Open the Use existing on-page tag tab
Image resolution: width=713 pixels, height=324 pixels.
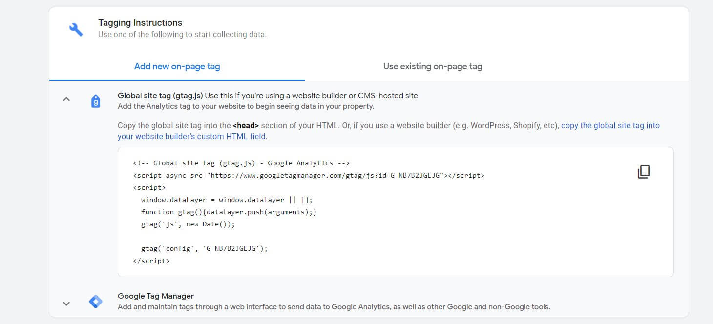pos(432,66)
